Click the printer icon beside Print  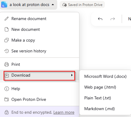pos(7,64)
